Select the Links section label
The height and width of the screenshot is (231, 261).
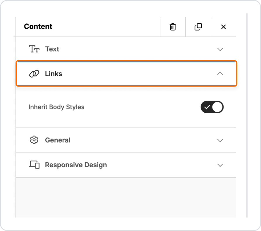click(54, 74)
